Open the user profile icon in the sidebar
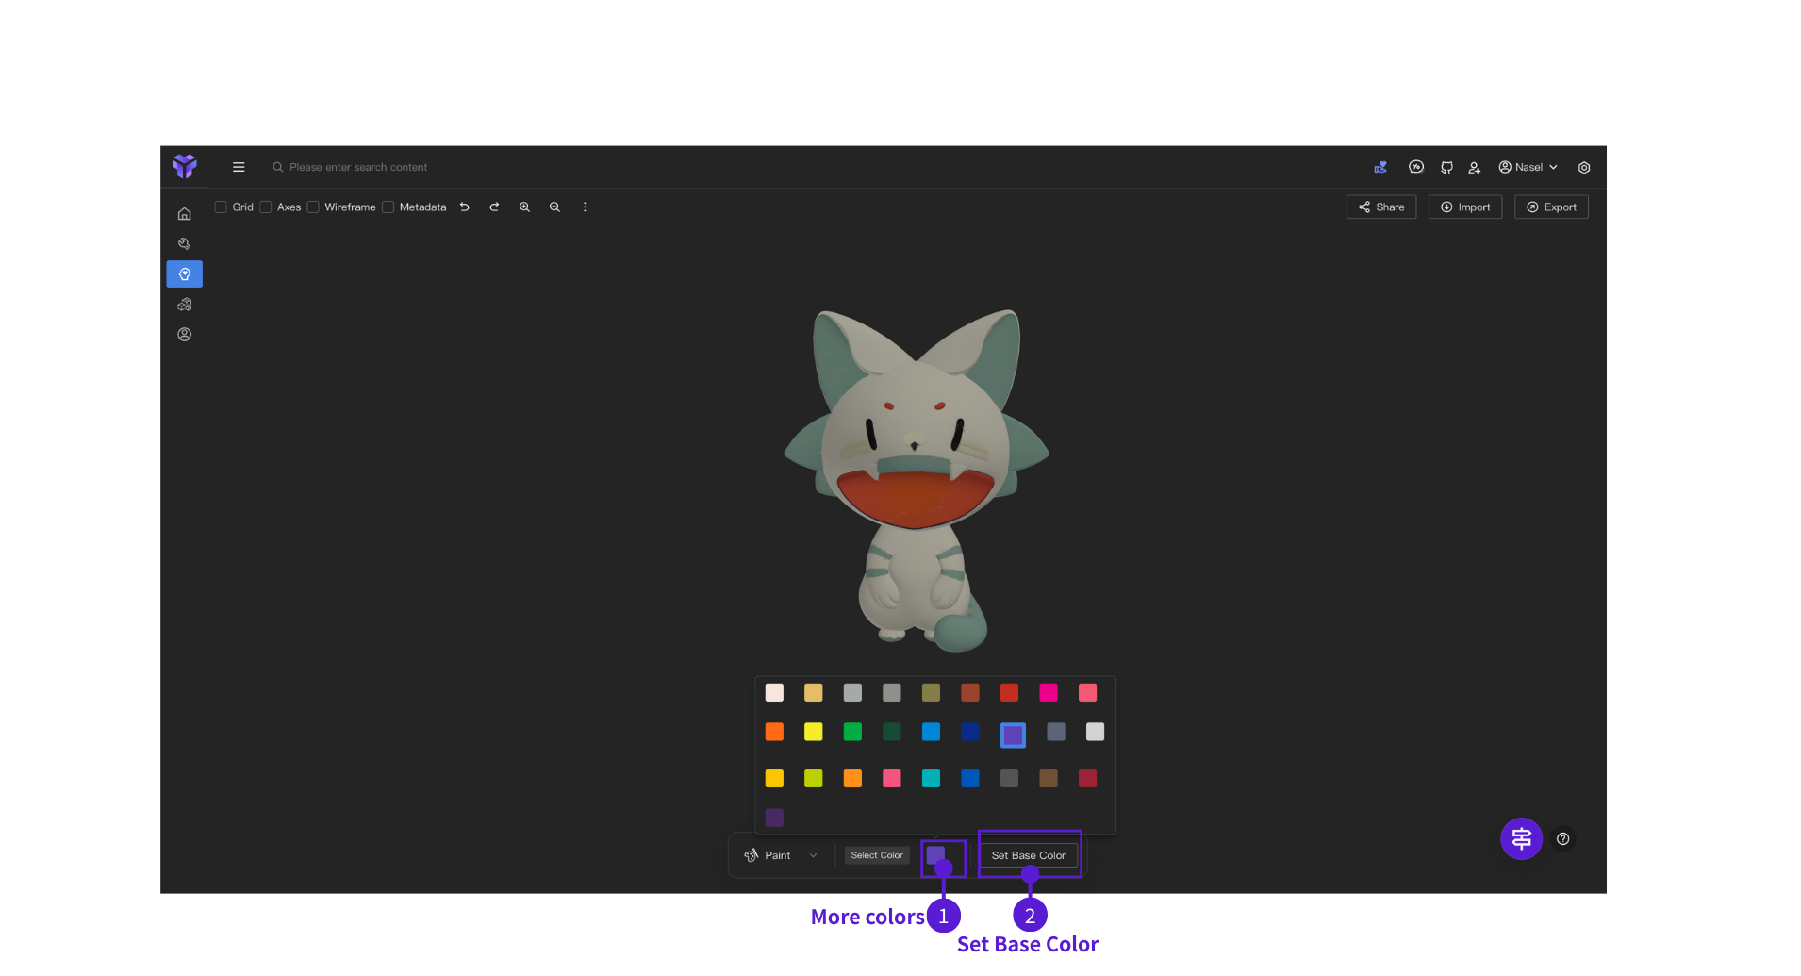This screenshot has width=1801, height=976. (185, 334)
